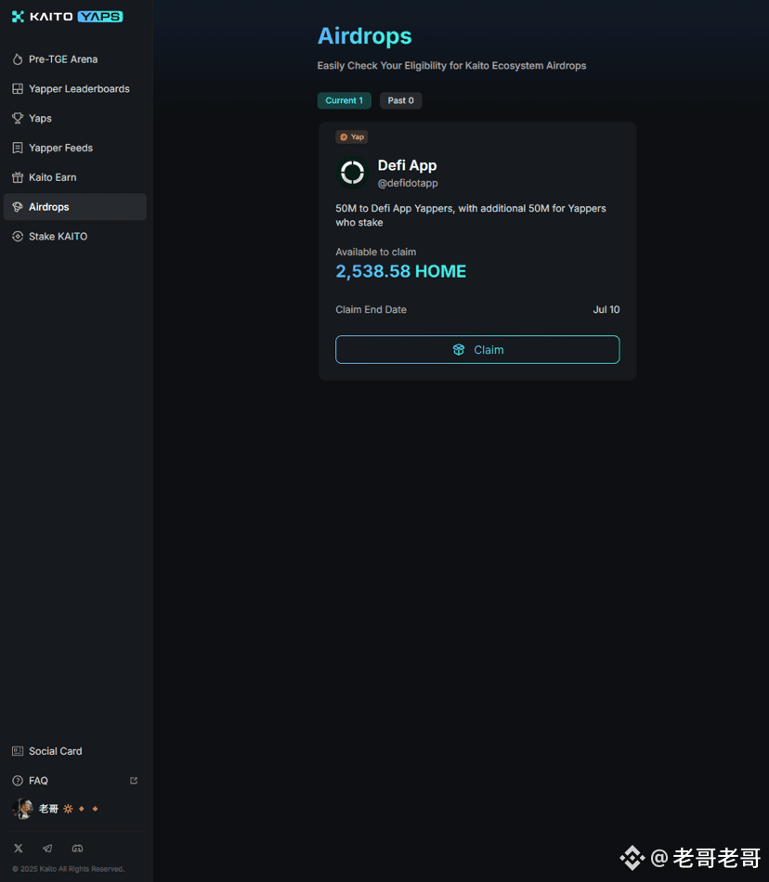Viewport: 769px width, 882px height.
Task: Click the Yap tag badge
Action: pyautogui.click(x=352, y=136)
